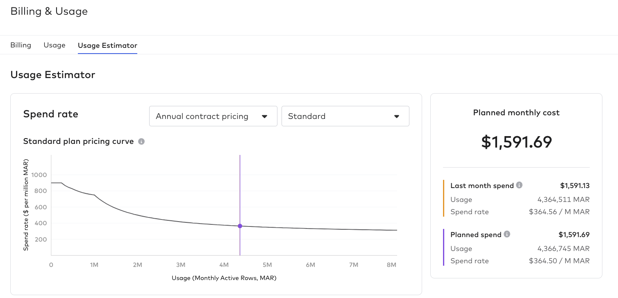Click info icon next to Last month spend
The height and width of the screenshot is (298, 618).
click(519, 185)
